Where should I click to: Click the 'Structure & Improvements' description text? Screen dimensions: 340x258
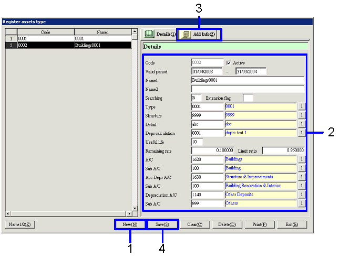point(249,177)
